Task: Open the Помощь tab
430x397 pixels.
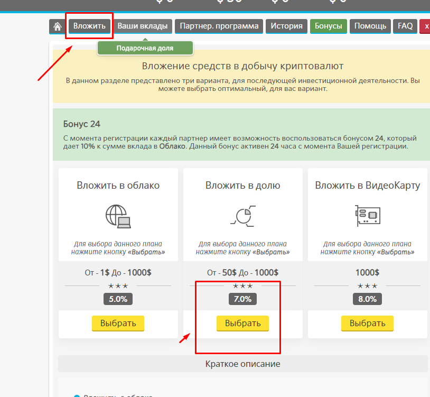Action: click(370, 26)
